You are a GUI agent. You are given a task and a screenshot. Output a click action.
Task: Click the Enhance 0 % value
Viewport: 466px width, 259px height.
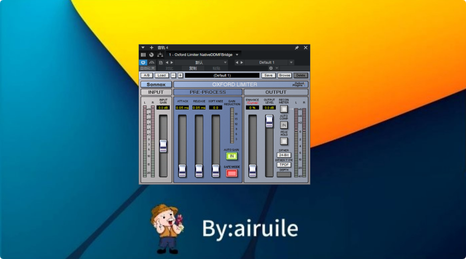click(252, 107)
